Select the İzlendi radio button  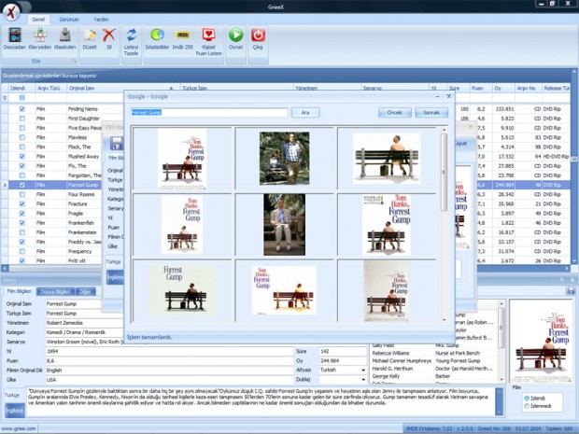[527, 399]
